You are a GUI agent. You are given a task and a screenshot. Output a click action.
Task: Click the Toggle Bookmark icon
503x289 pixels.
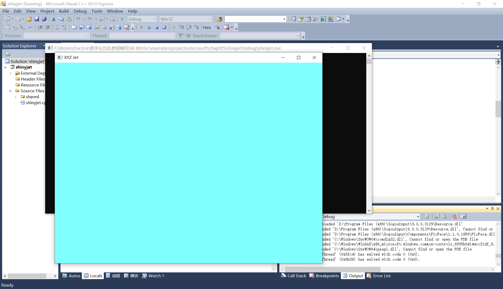pyautogui.click(x=74, y=27)
